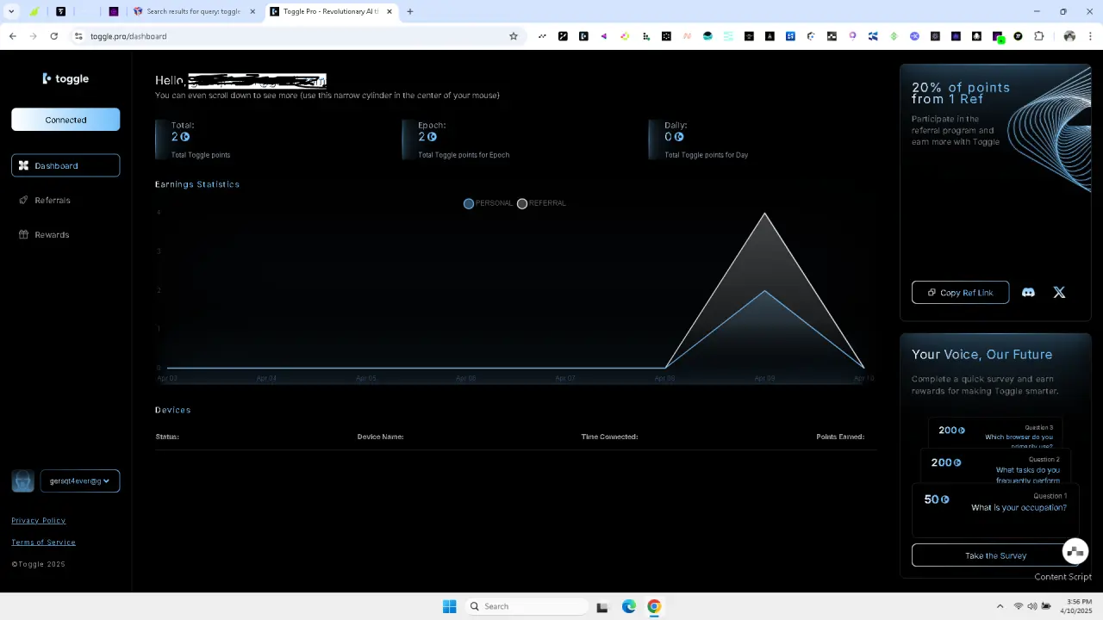Click the 'Points Earned:' column header

pyautogui.click(x=840, y=437)
